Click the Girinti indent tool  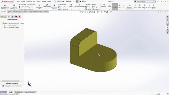click(135, 6)
